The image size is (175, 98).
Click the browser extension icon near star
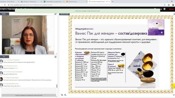point(169,5)
